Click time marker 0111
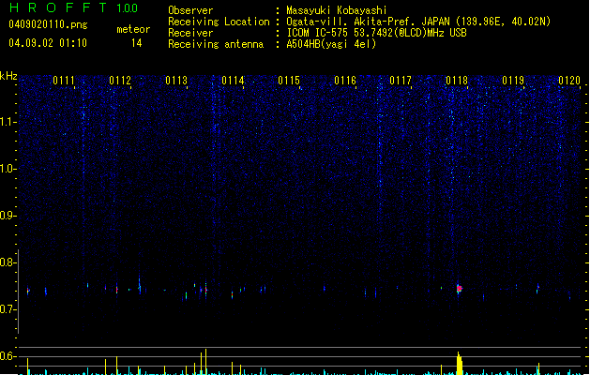Viewport: 590px width, 375px height. coord(64,81)
